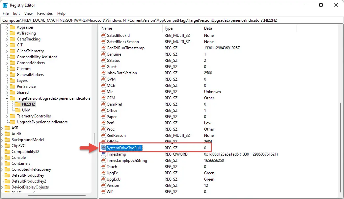Open the View menu
This screenshot has height=199, width=344.
[28, 13]
